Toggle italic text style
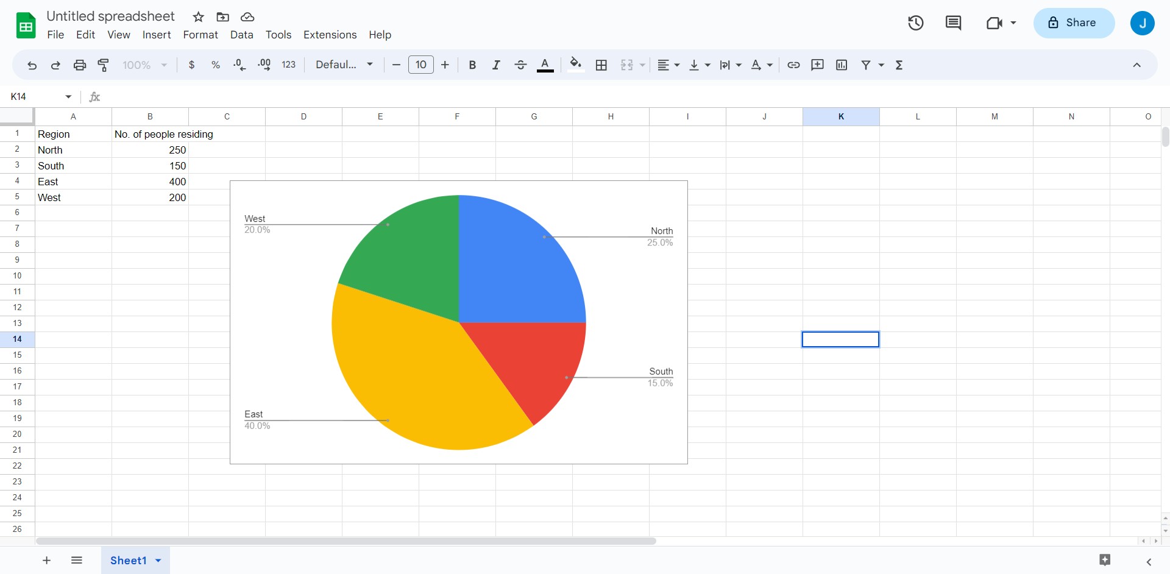Viewport: 1170px width, 574px height. point(496,65)
